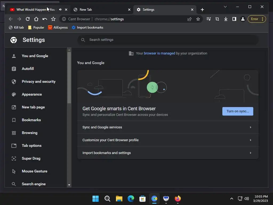This screenshot has height=205, width=273.
Task: Launch Microsoft Edge from taskbar
Action: tap(131, 199)
